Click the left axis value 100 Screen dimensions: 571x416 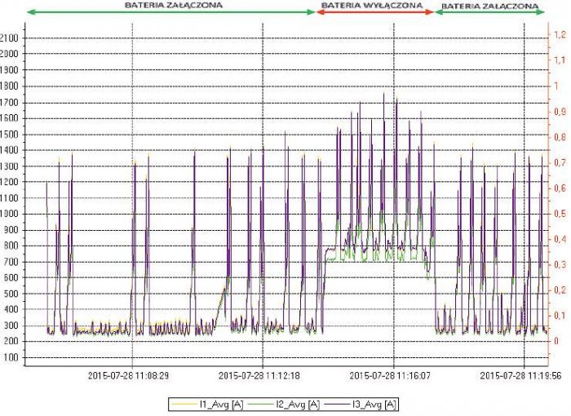coord(11,357)
